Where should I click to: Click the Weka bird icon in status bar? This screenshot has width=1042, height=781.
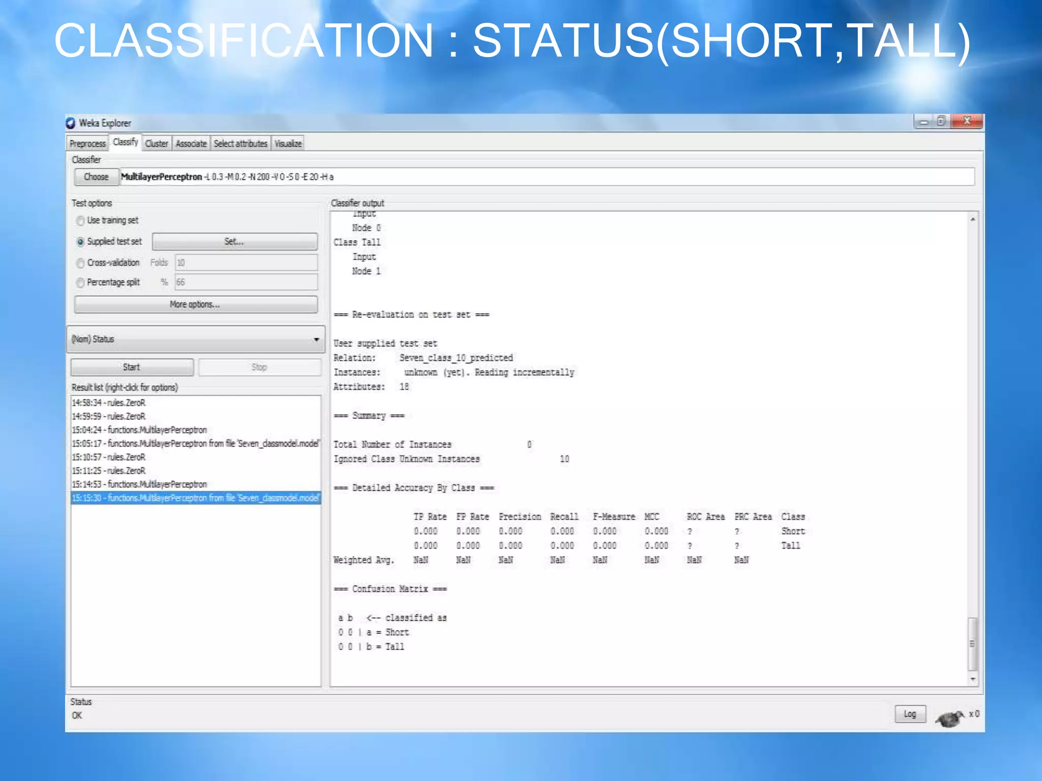(x=949, y=718)
